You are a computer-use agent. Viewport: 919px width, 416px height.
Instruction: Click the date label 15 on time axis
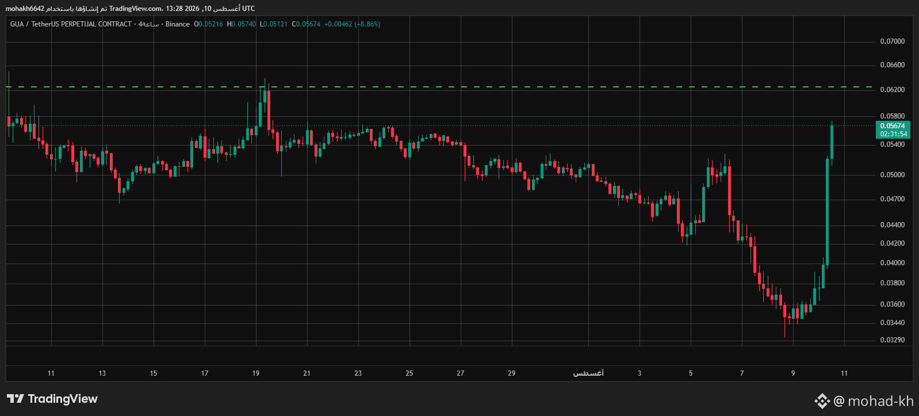click(x=154, y=373)
